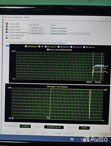111x146 pixels.
Task: Click the taskbar volume speaker icon
Action: [x=85, y=140]
